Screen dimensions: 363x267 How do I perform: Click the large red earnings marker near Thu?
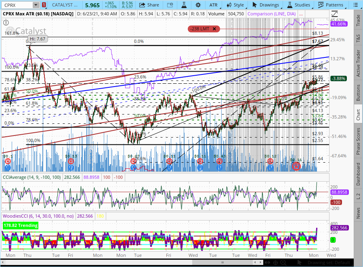tap(296, 166)
